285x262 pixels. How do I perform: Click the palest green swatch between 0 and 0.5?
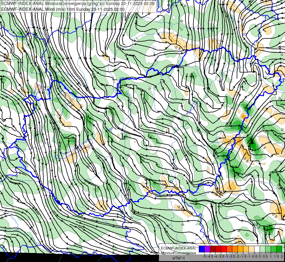tap(263, 249)
